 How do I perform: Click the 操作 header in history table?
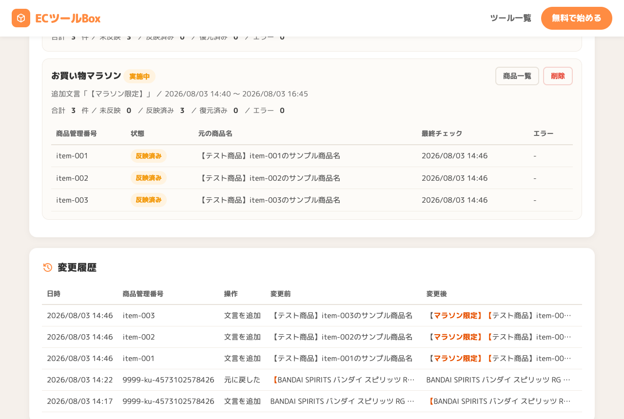(231, 294)
